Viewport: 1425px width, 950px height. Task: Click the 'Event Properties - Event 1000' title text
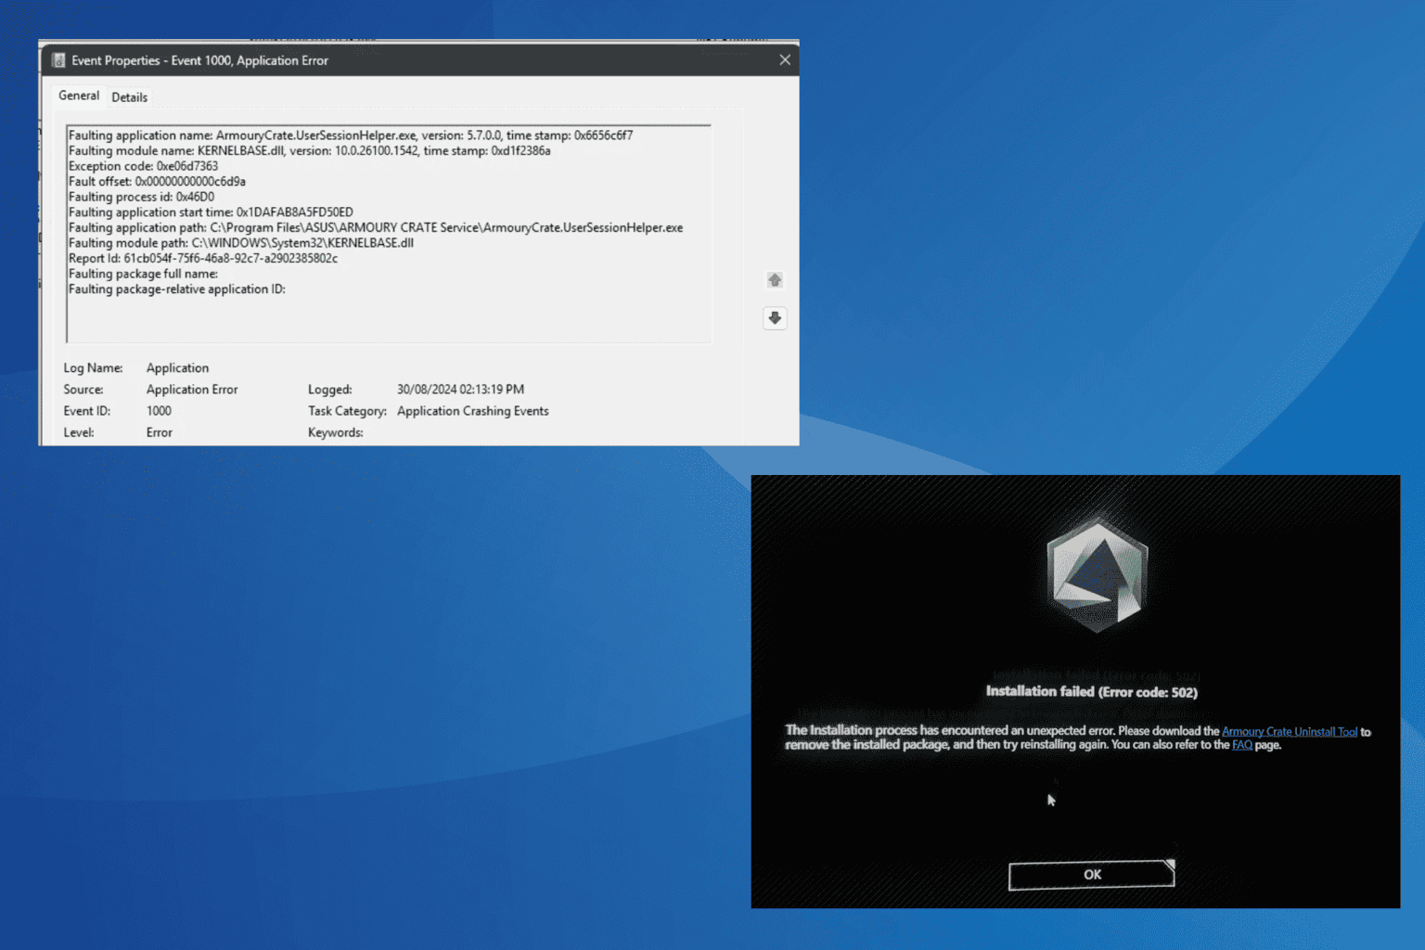pyautogui.click(x=199, y=60)
